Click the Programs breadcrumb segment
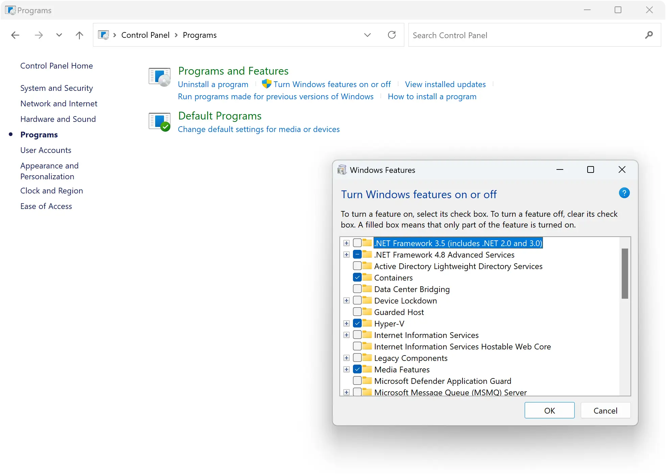The width and height of the screenshot is (666, 474). [199, 35]
